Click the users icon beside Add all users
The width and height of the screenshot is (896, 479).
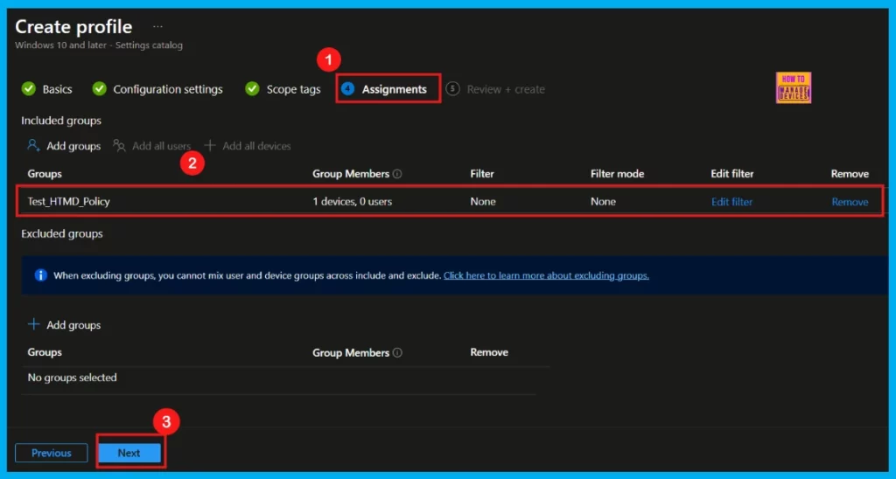119,146
